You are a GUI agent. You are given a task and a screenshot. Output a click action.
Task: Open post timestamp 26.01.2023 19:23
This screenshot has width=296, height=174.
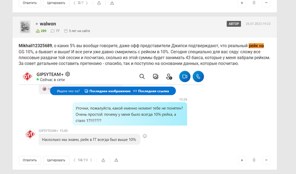tap(258, 24)
